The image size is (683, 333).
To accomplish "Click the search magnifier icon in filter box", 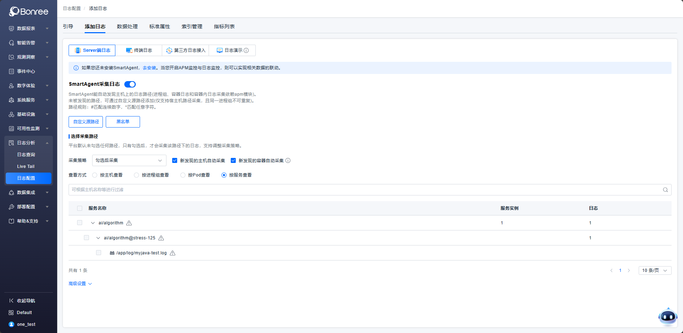I will coord(665,190).
